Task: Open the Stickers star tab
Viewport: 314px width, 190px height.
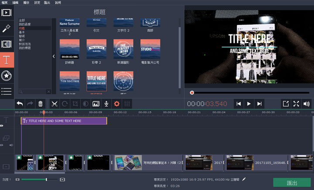Action: pyautogui.click(x=7, y=75)
